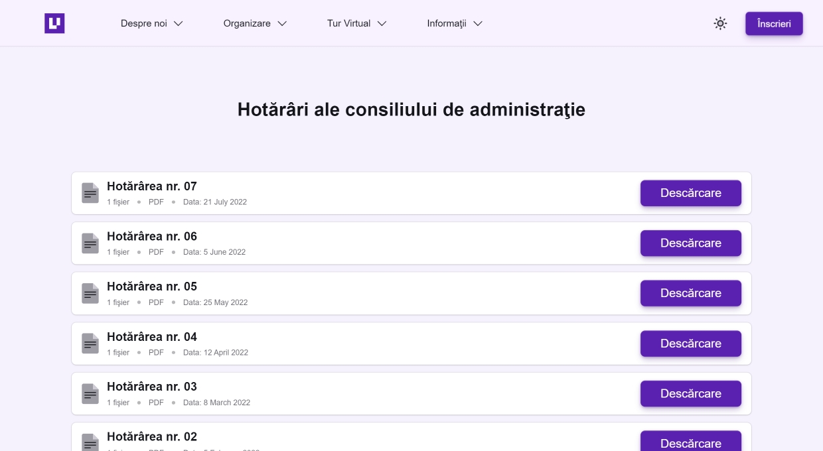Click the purple site logo icon
Screen dimensions: 823x451
pos(54,23)
